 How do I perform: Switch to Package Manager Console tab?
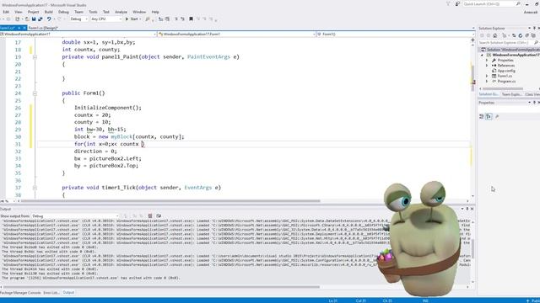[20, 293]
